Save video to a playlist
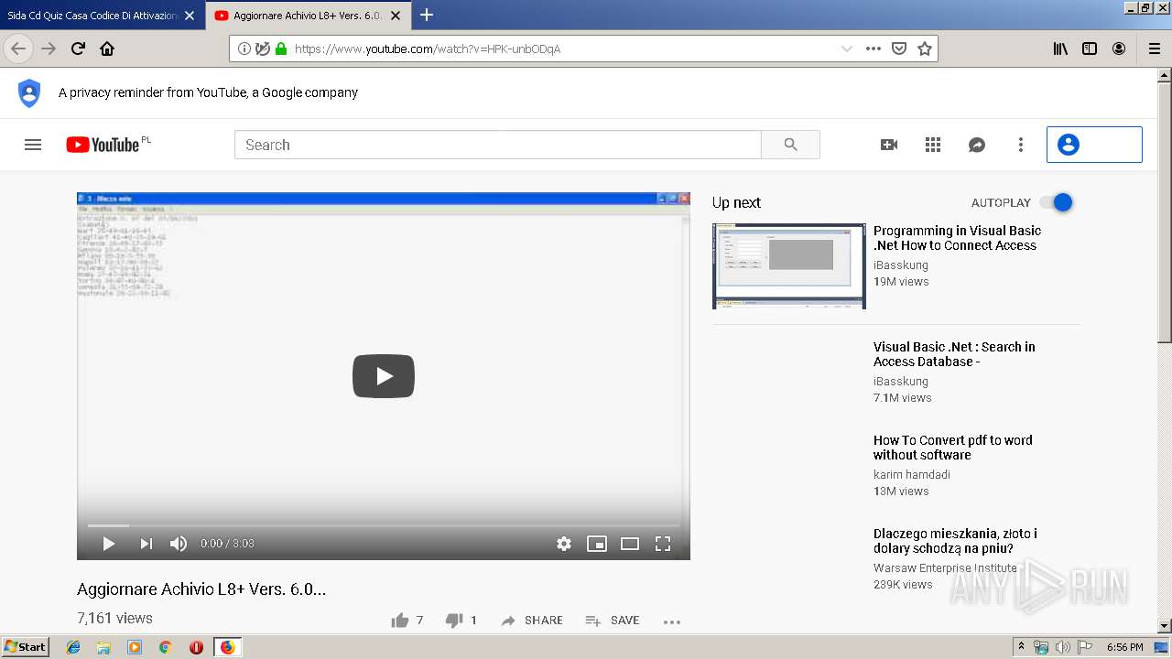 click(613, 621)
